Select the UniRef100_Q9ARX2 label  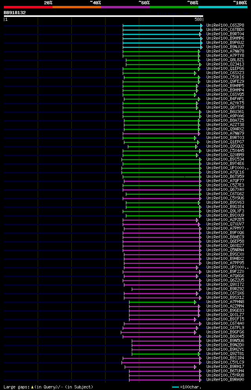pyautogui.click(x=225, y=129)
